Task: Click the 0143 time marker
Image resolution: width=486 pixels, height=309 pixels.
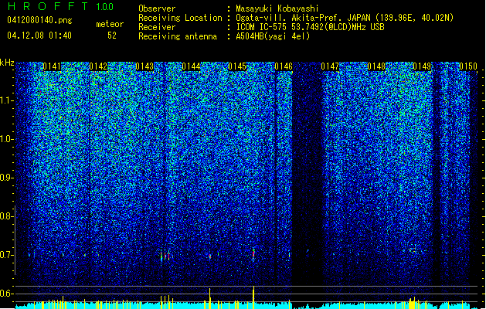Action: pos(144,66)
